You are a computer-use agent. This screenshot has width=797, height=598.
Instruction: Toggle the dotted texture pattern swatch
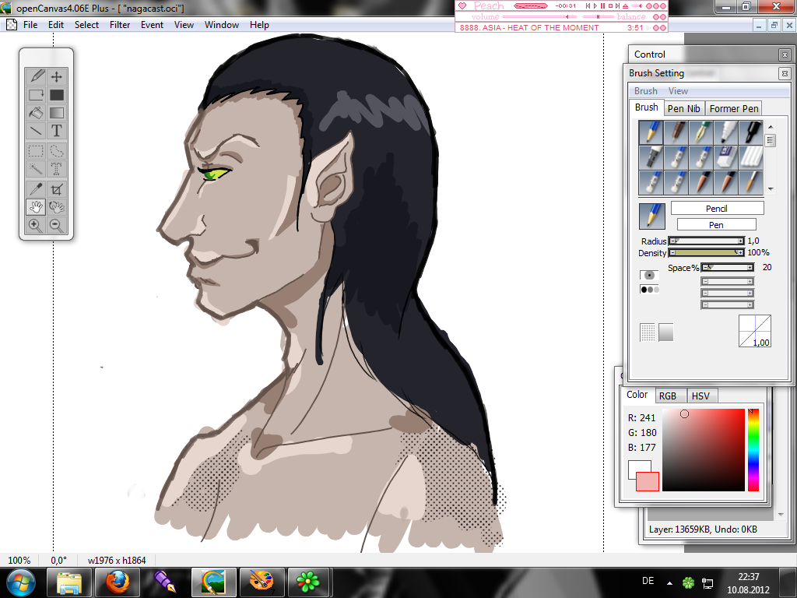[648, 332]
